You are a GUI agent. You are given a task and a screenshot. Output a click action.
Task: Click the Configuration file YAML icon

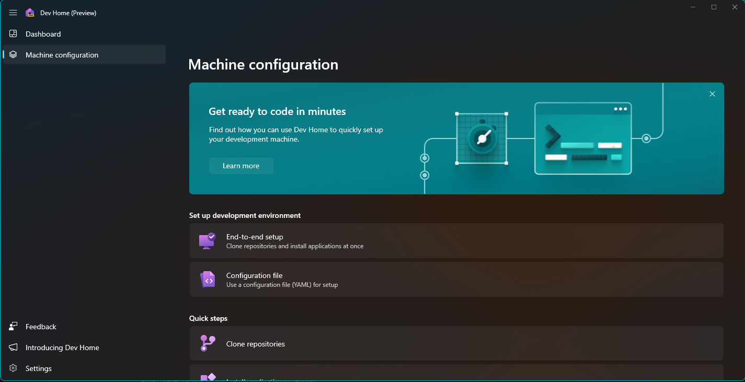pos(208,279)
